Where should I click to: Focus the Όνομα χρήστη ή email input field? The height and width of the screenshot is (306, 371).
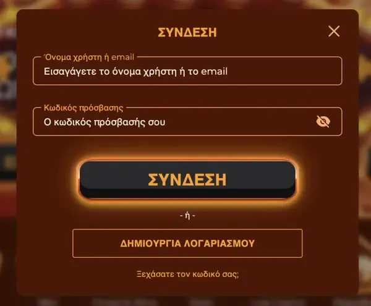187,71
